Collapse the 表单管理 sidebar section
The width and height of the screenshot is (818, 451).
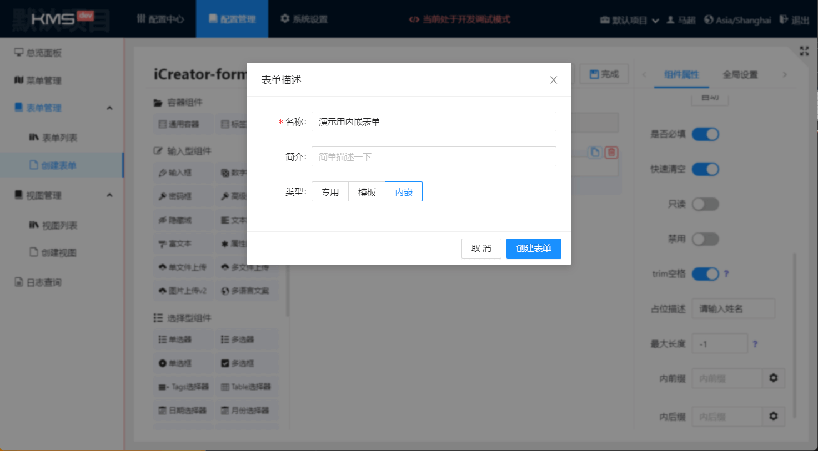109,108
